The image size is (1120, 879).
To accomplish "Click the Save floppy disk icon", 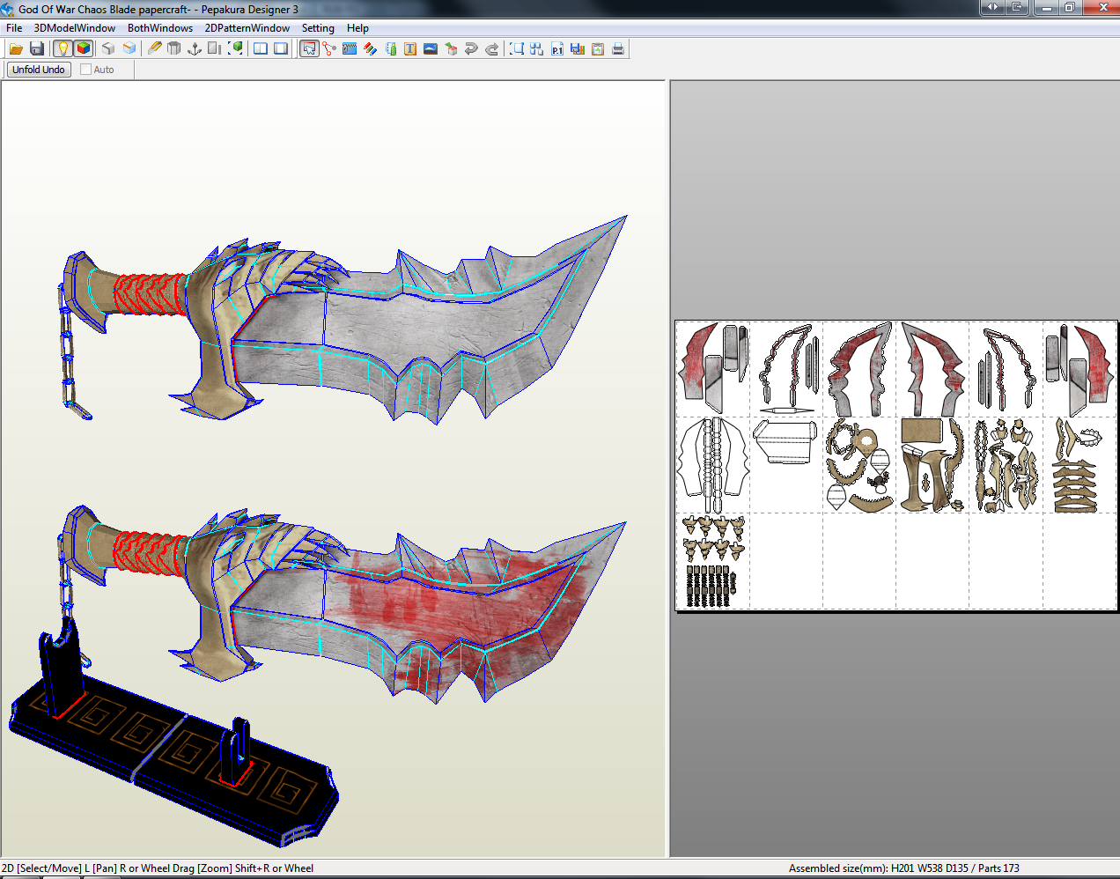I will click(x=37, y=48).
